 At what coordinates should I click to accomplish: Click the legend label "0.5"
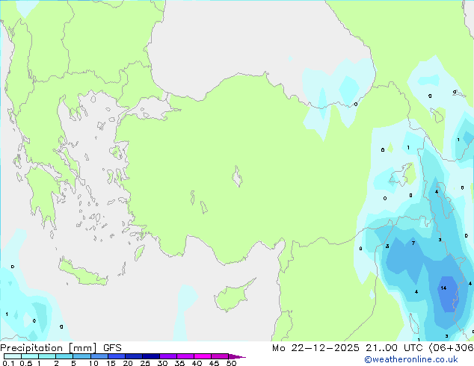click(26, 363)
